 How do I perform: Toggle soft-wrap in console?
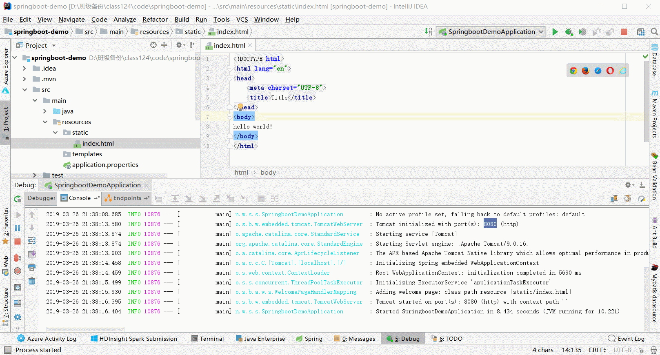[x=32, y=241]
